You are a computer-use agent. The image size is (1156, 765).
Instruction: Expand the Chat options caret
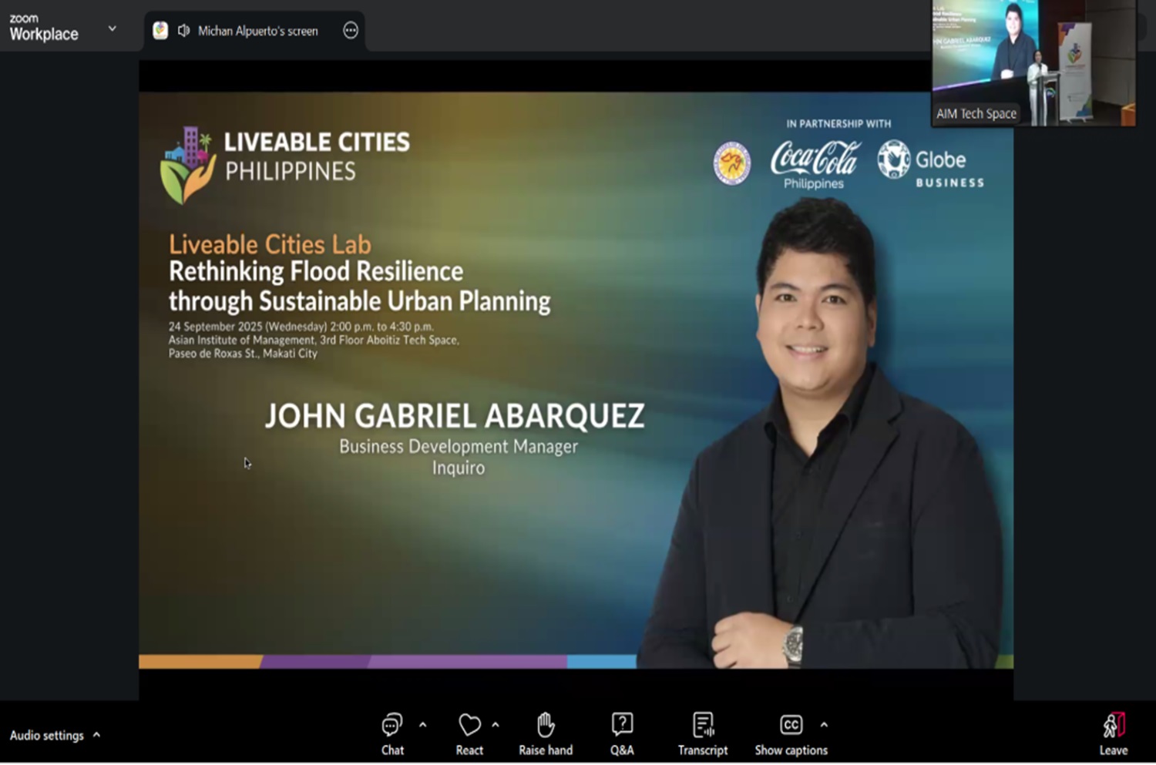[x=423, y=725]
